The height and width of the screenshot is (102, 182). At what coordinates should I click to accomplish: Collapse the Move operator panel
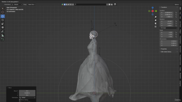coord(10,88)
